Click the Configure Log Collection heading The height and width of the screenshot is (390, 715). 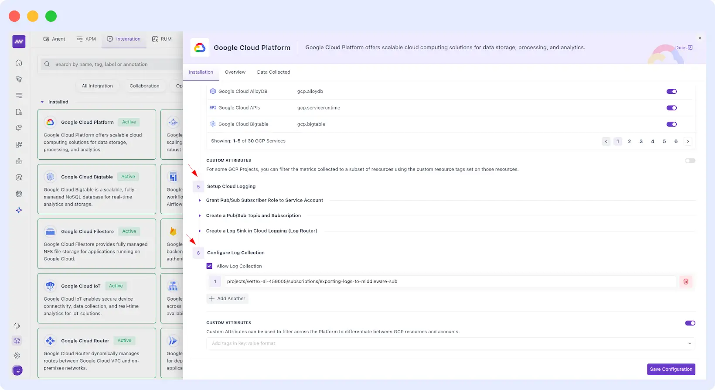[x=236, y=253]
